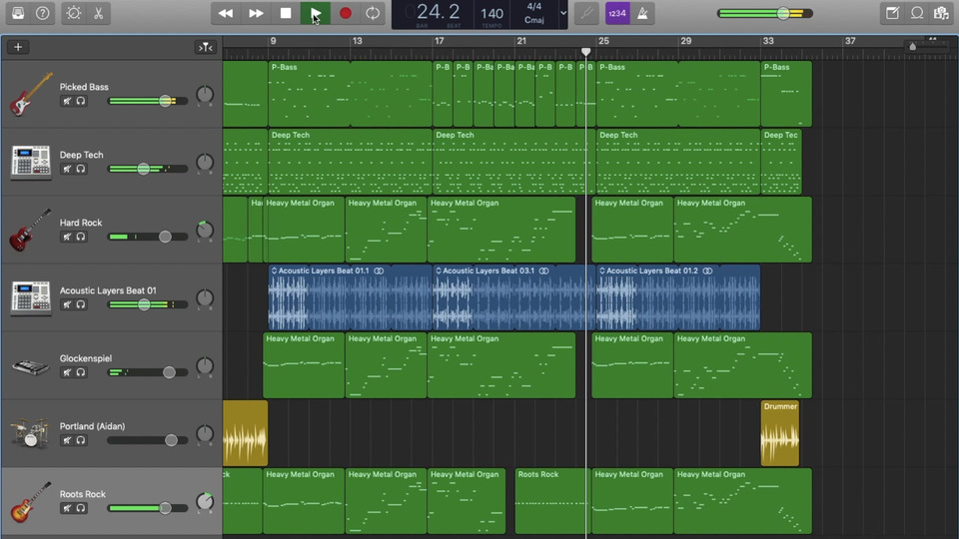The image size is (959, 539).
Task: Solo the Hard Rock track with headphones
Action: click(x=81, y=237)
